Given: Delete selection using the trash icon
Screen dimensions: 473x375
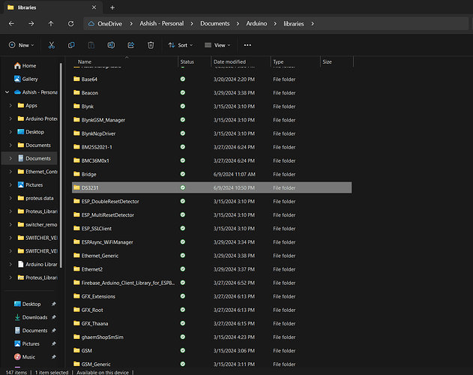Looking at the screenshot, I should coord(151,45).
